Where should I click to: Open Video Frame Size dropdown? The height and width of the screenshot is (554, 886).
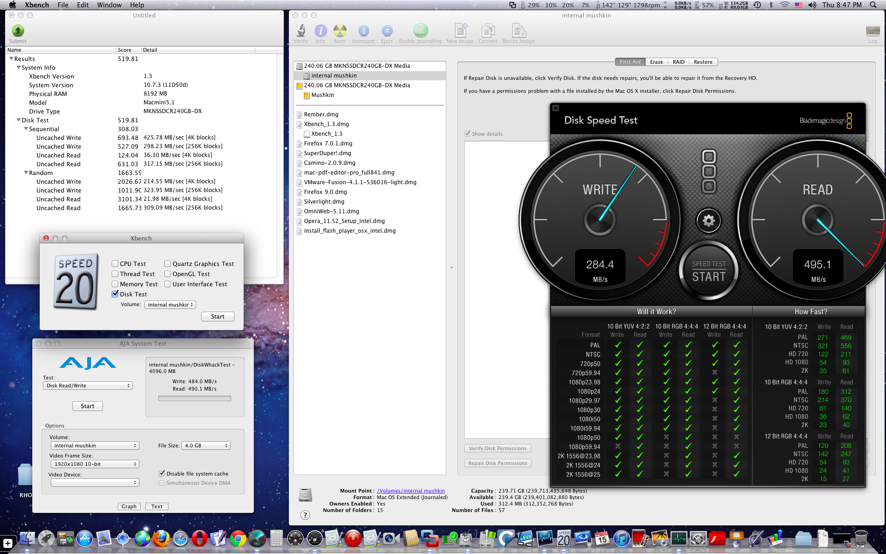click(x=95, y=464)
